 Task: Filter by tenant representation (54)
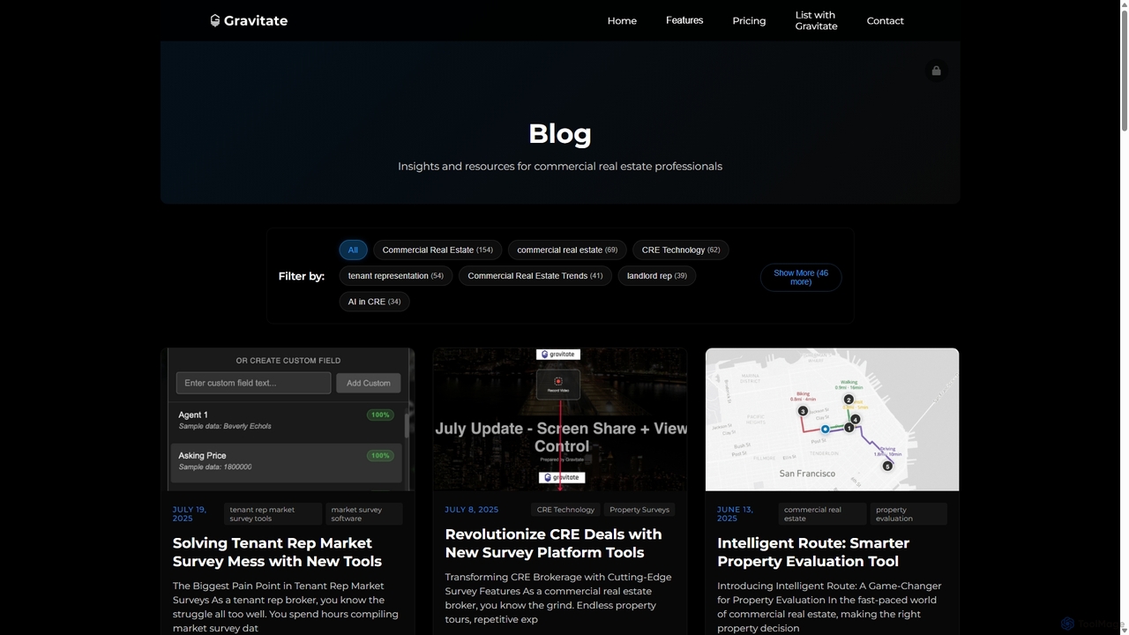pos(396,276)
